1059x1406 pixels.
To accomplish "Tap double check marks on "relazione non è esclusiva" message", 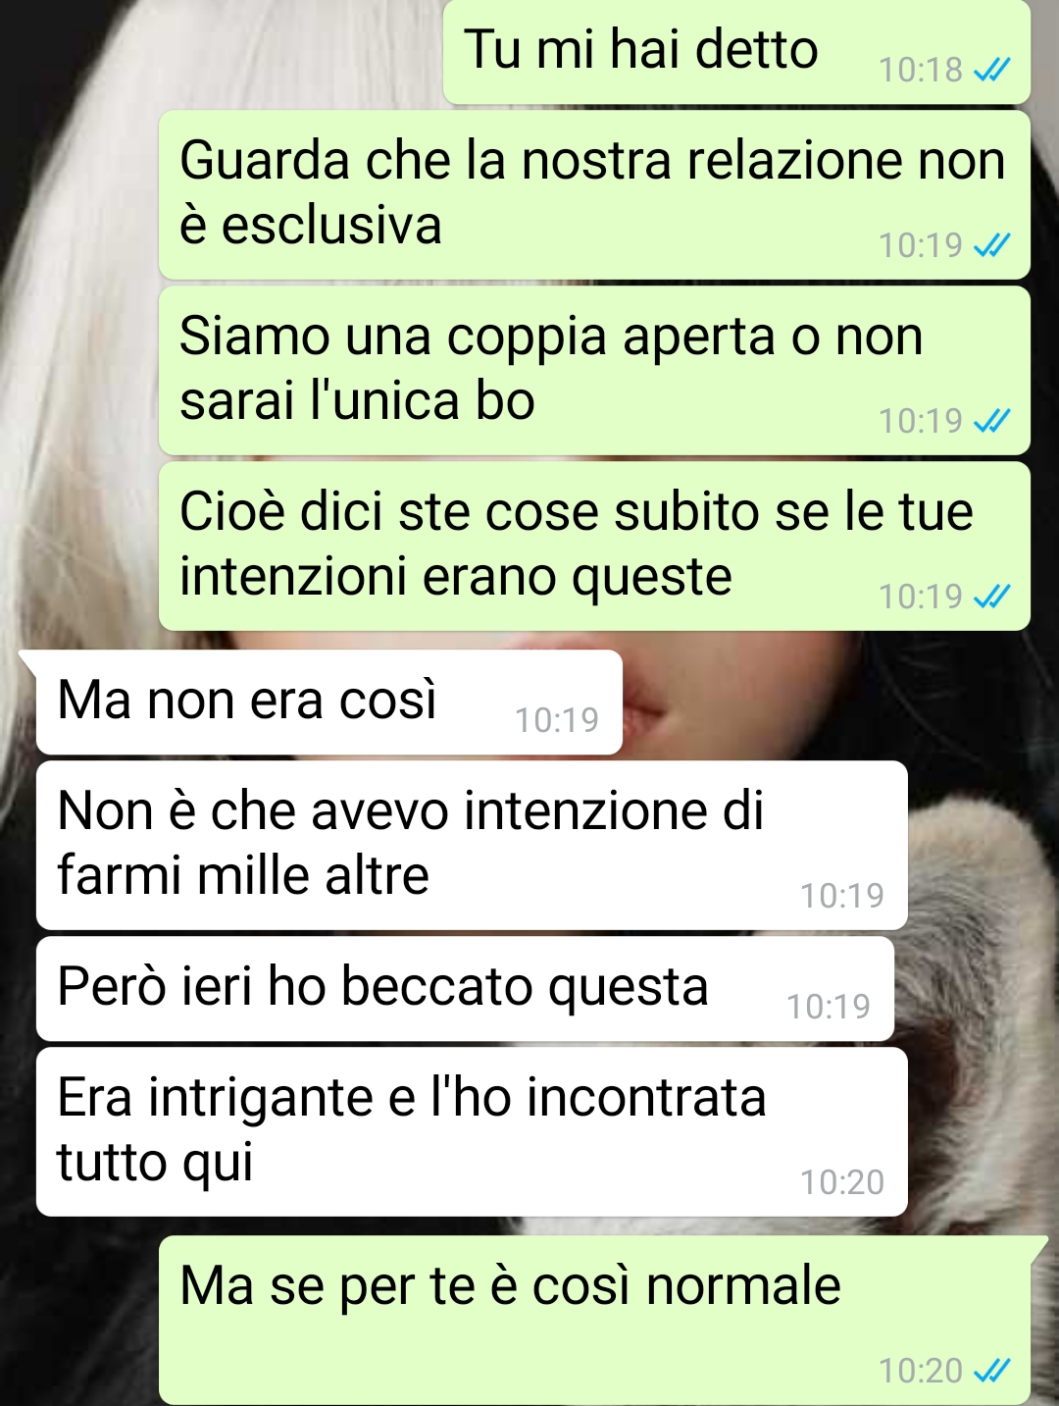I will click(x=991, y=245).
